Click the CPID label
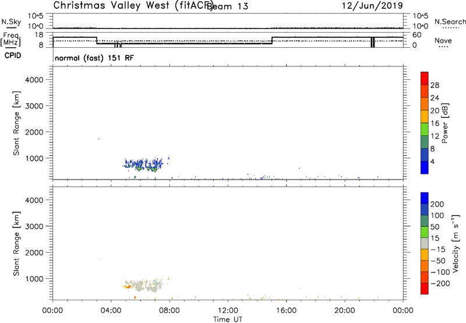466x323 pixels. [x=12, y=55]
